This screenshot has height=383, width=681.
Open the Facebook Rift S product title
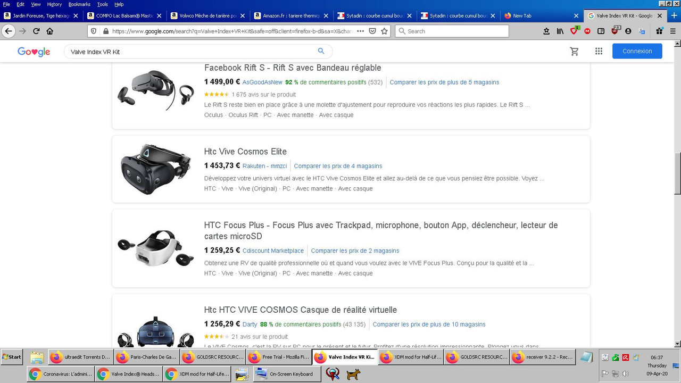point(293,68)
